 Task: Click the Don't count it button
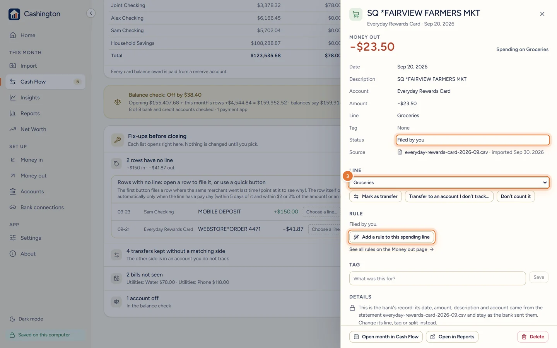point(516,196)
